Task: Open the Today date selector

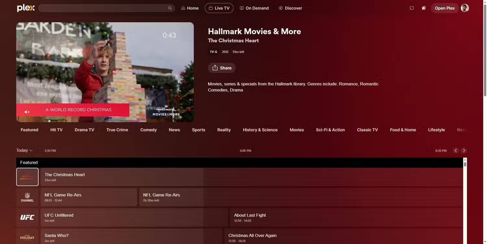Action: coord(24,150)
